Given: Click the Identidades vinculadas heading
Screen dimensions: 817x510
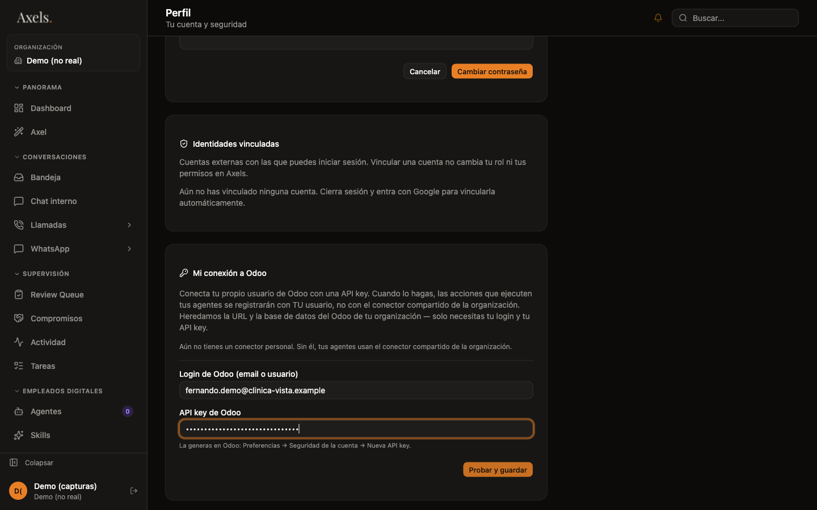Looking at the screenshot, I should tap(236, 144).
